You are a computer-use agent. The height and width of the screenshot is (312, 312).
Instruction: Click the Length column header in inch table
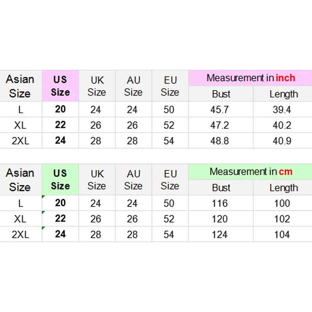[284, 94]
